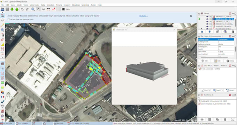Undock the Relations panel
The height and width of the screenshot is (125, 237).
point(235,95)
